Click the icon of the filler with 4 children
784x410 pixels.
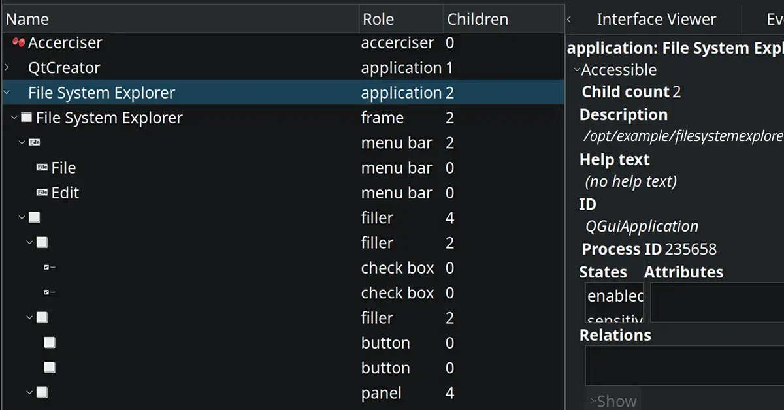tap(34, 217)
